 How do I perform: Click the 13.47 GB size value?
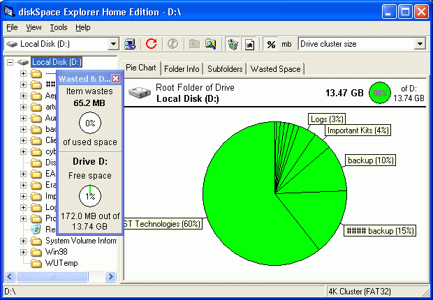(344, 93)
